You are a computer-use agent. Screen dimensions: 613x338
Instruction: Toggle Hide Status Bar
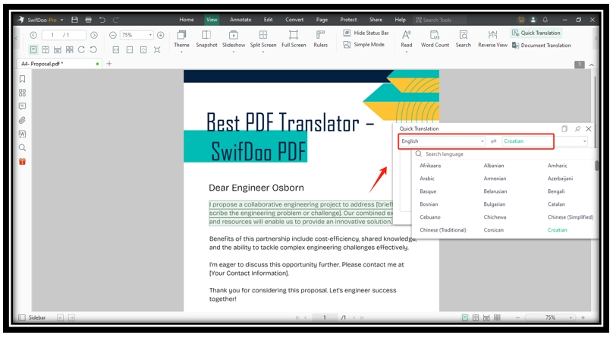(x=366, y=33)
